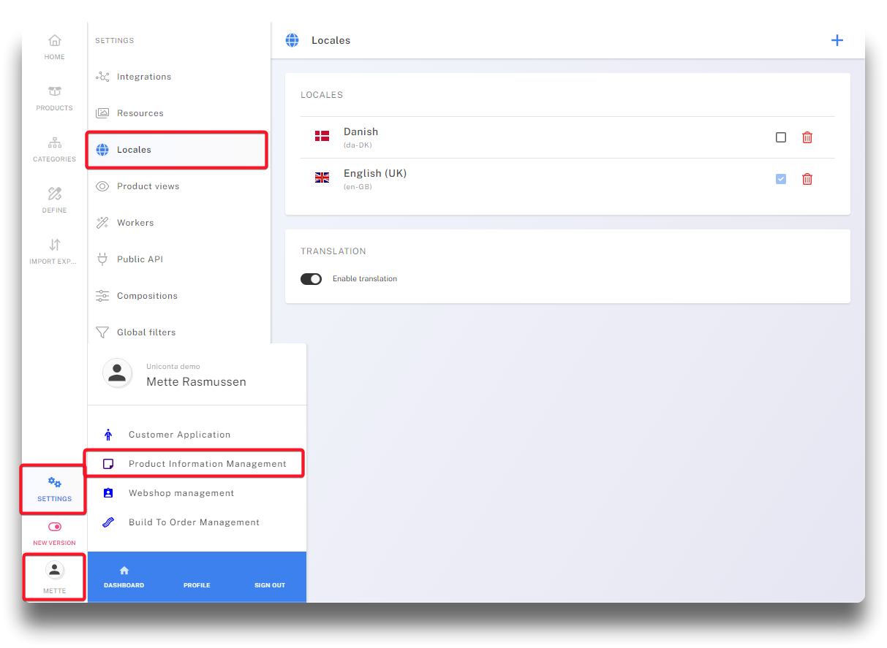Click the plus icon to add locale

tap(837, 41)
